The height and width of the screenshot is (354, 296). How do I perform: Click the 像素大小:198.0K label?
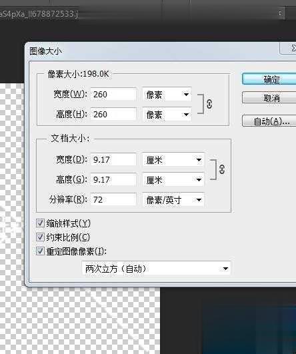(79, 74)
